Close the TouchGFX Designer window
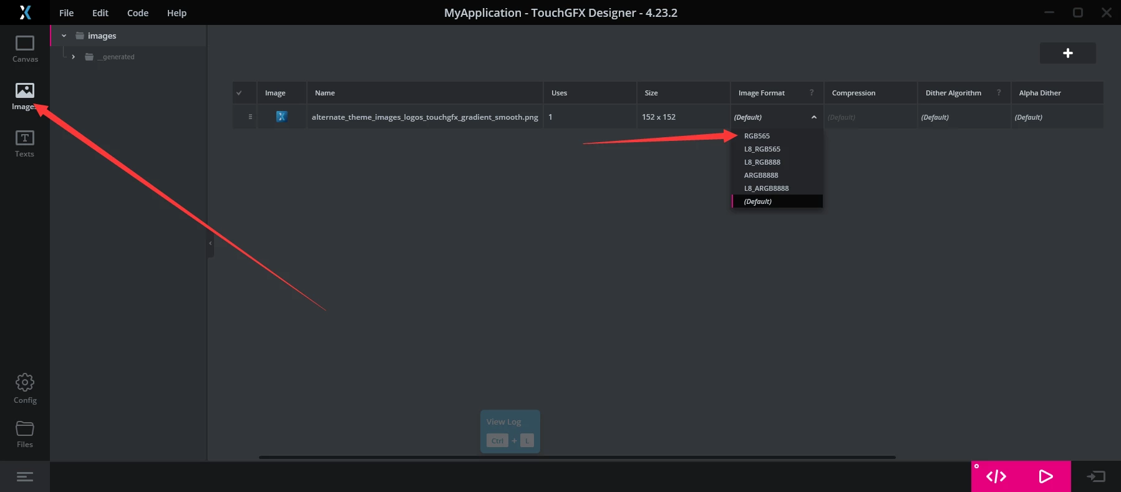Viewport: 1121px width, 492px height. [x=1107, y=12]
